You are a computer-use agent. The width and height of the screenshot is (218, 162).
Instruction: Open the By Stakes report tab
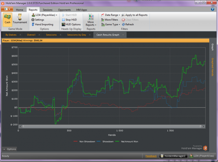coord(11,35)
